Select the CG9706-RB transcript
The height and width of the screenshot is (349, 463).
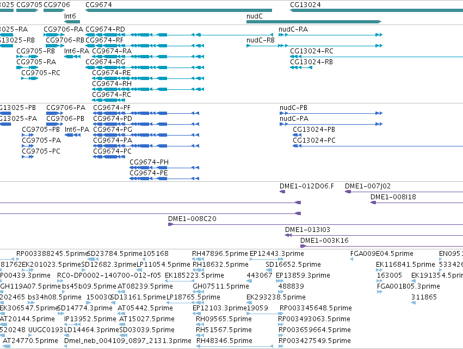point(65,40)
